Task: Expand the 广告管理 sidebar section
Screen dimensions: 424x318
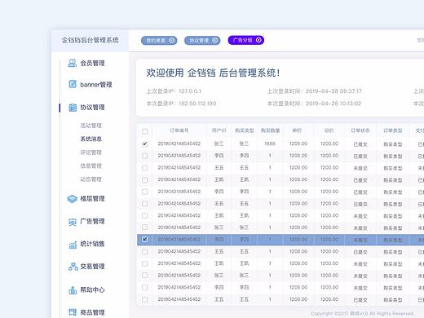Action: pyautogui.click(x=92, y=221)
